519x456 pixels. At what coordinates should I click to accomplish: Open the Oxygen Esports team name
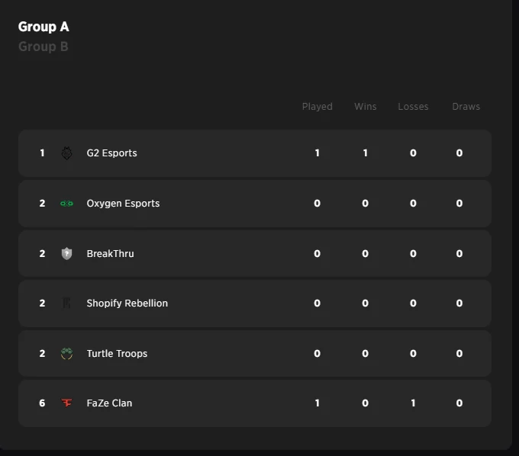tap(123, 204)
